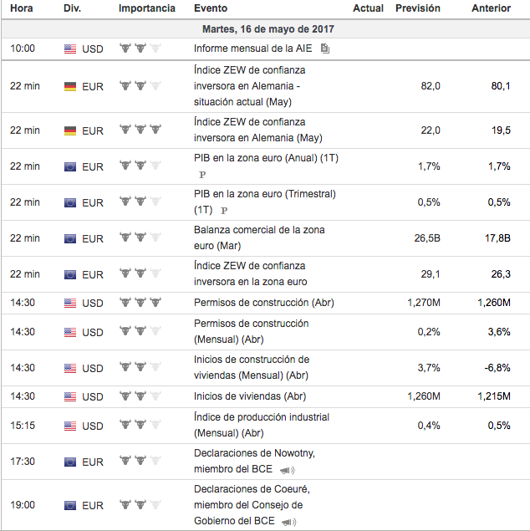Open Permisos de construcción (Mensual) event link
The height and width of the screenshot is (531, 530).
tap(251, 331)
